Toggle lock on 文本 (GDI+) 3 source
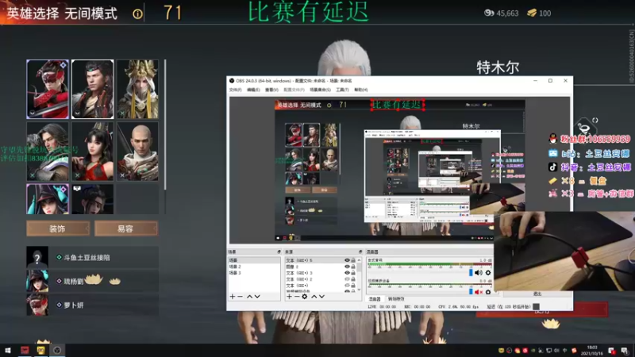 353,273
